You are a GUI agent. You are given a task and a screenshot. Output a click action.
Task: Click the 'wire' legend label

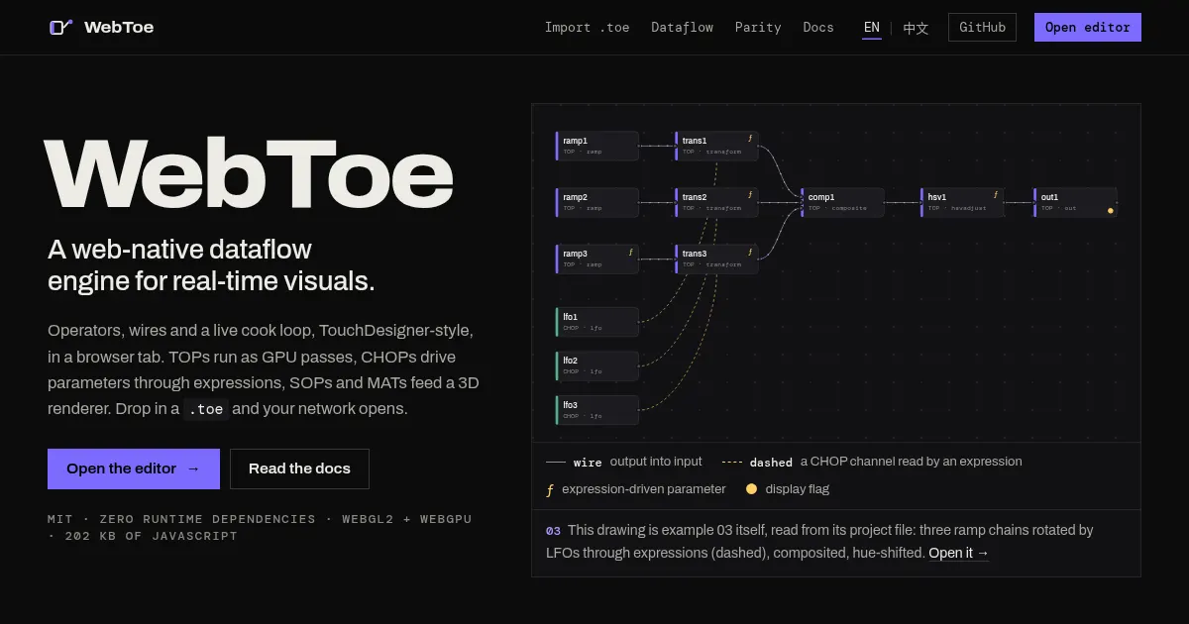click(588, 463)
